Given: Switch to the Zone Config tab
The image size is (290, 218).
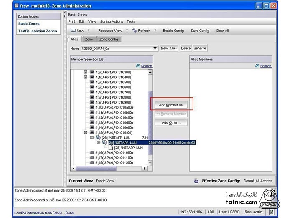Looking at the screenshot, I should tap(109, 39).
